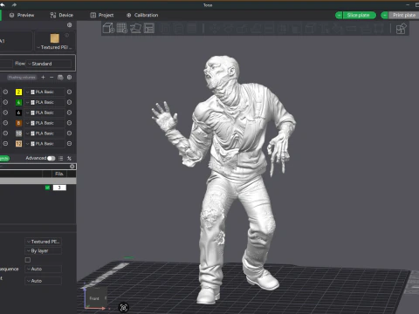
Task: Switch to the Calibration tab
Action: tap(142, 15)
